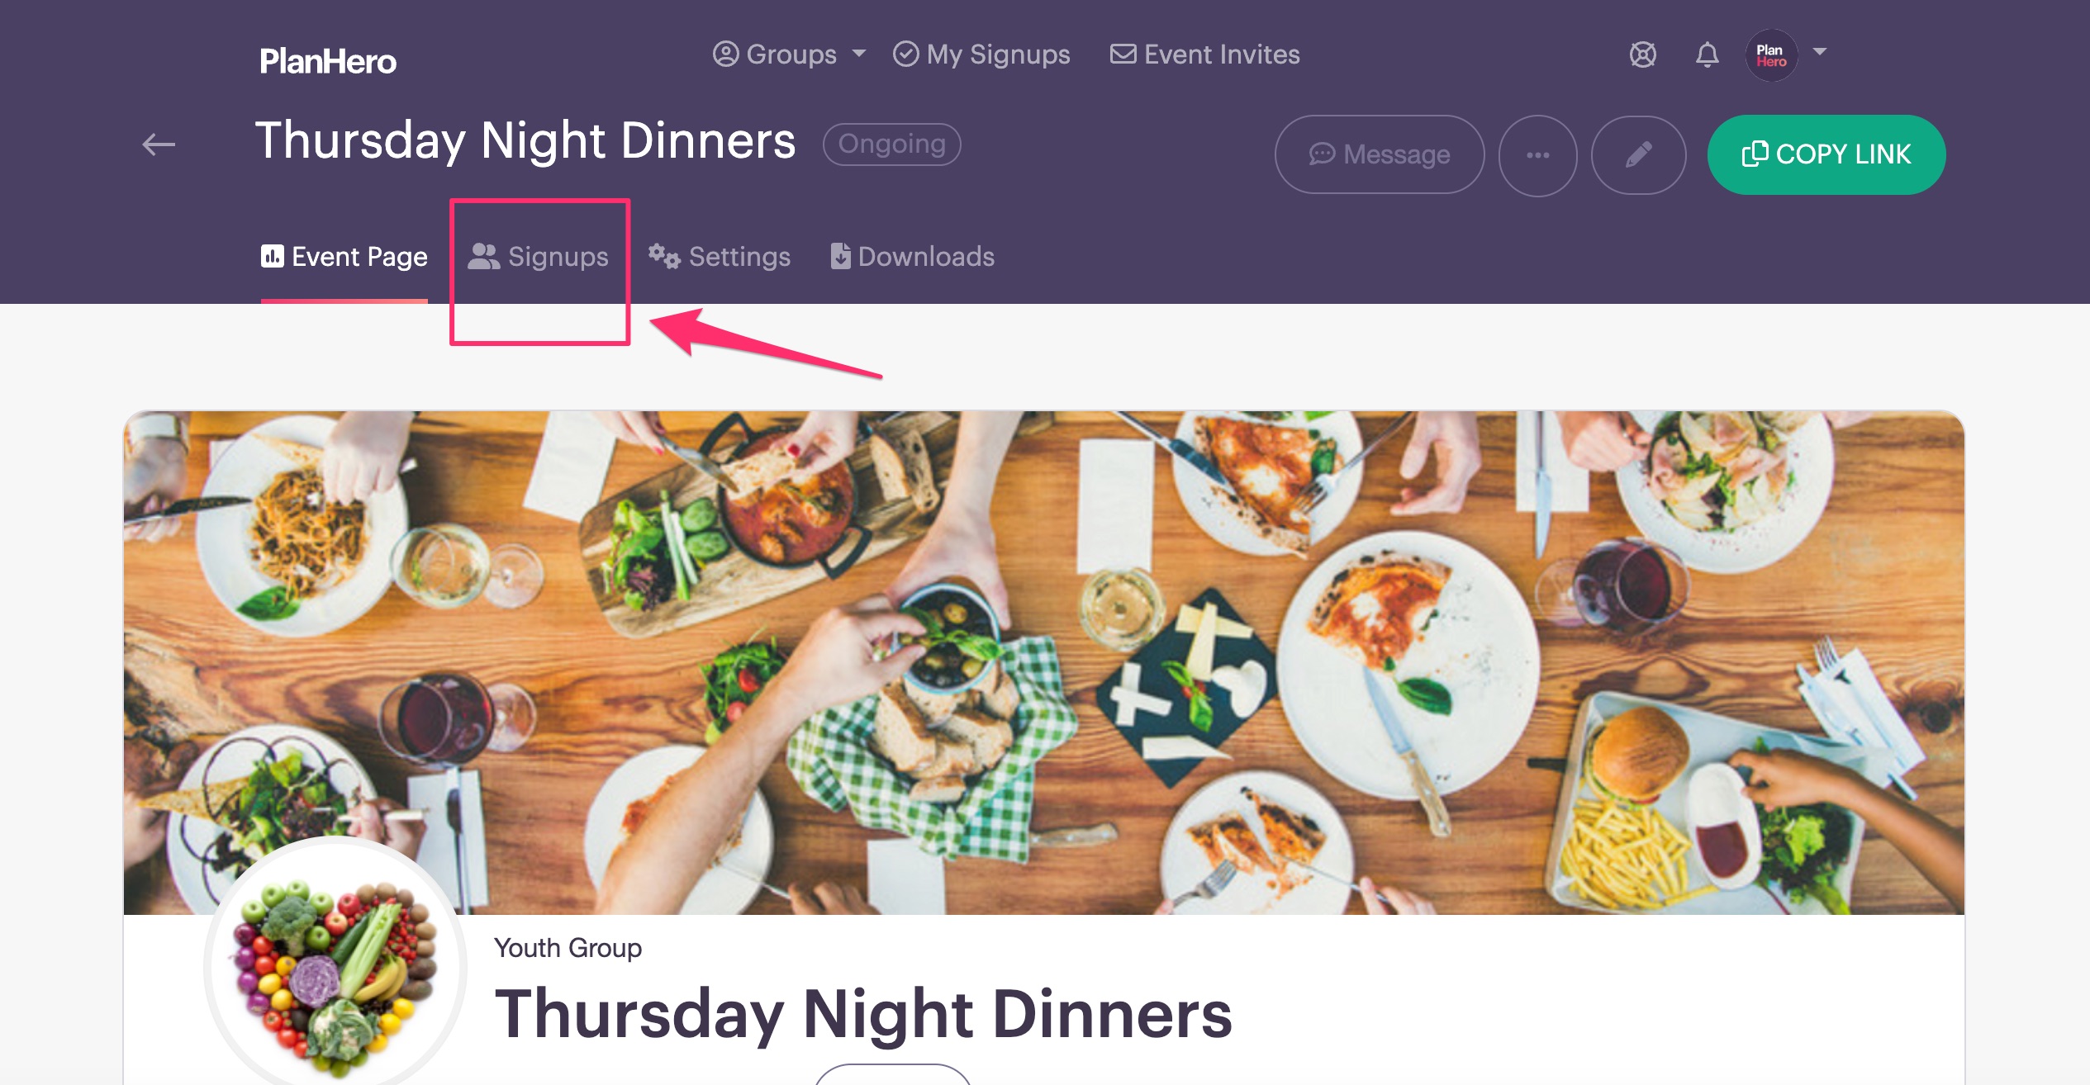Viewport: 2090px width, 1085px height.
Task: Open My Signups in navigation
Action: tap(981, 54)
